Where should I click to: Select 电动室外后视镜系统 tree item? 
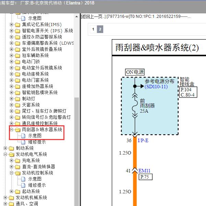[x=42, y=68]
